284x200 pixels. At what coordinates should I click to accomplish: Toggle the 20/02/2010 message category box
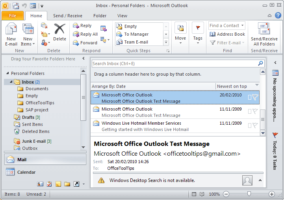[250, 97]
